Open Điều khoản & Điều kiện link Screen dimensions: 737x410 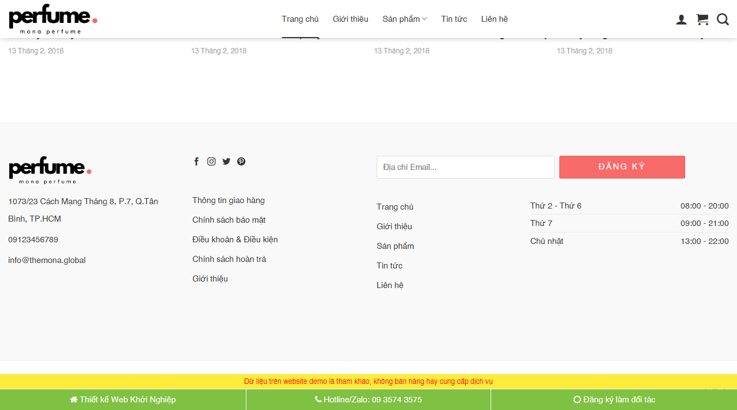click(235, 240)
